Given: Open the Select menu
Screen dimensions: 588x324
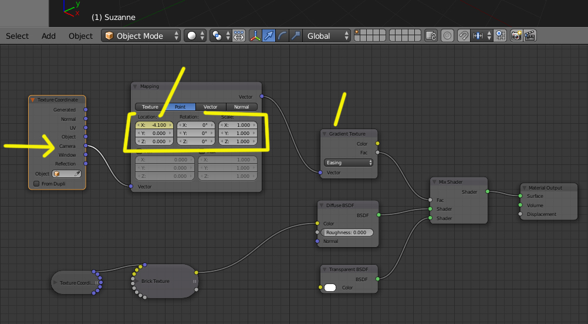Looking at the screenshot, I should [17, 36].
